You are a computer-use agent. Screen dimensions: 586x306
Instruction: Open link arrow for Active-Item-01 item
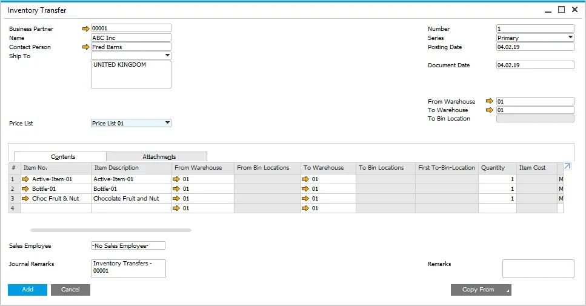pyautogui.click(x=25, y=179)
